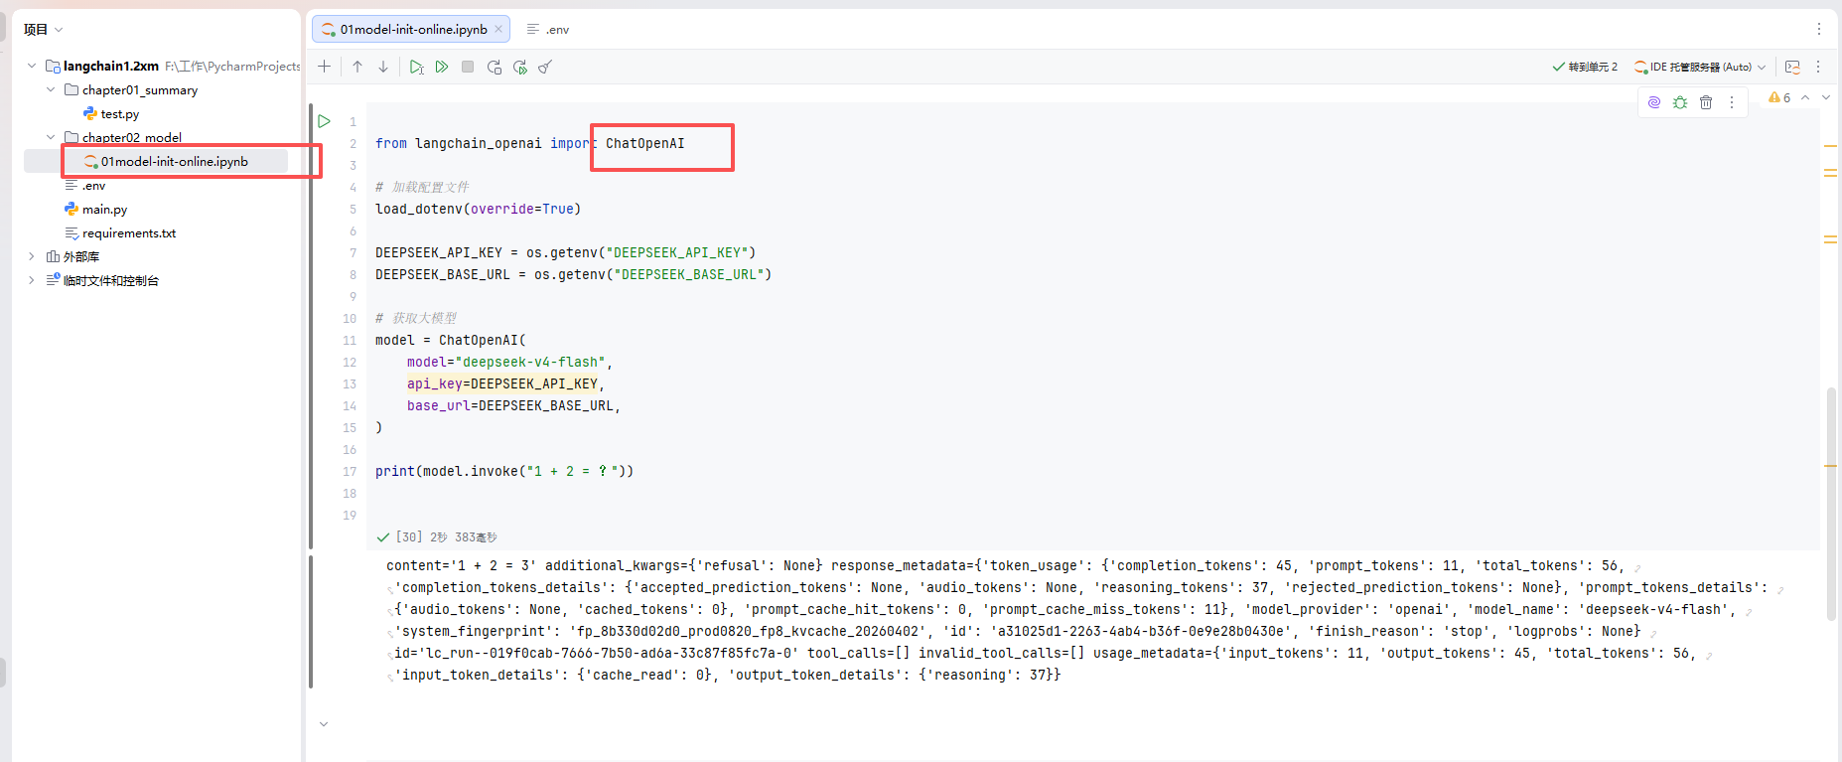The image size is (1842, 762).
Task: Close the 01model-init-online.ipynb tab
Action: (x=498, y=29)
